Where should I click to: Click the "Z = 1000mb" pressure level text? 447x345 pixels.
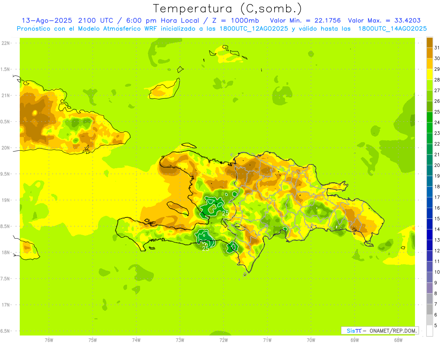tap(235, 20)
